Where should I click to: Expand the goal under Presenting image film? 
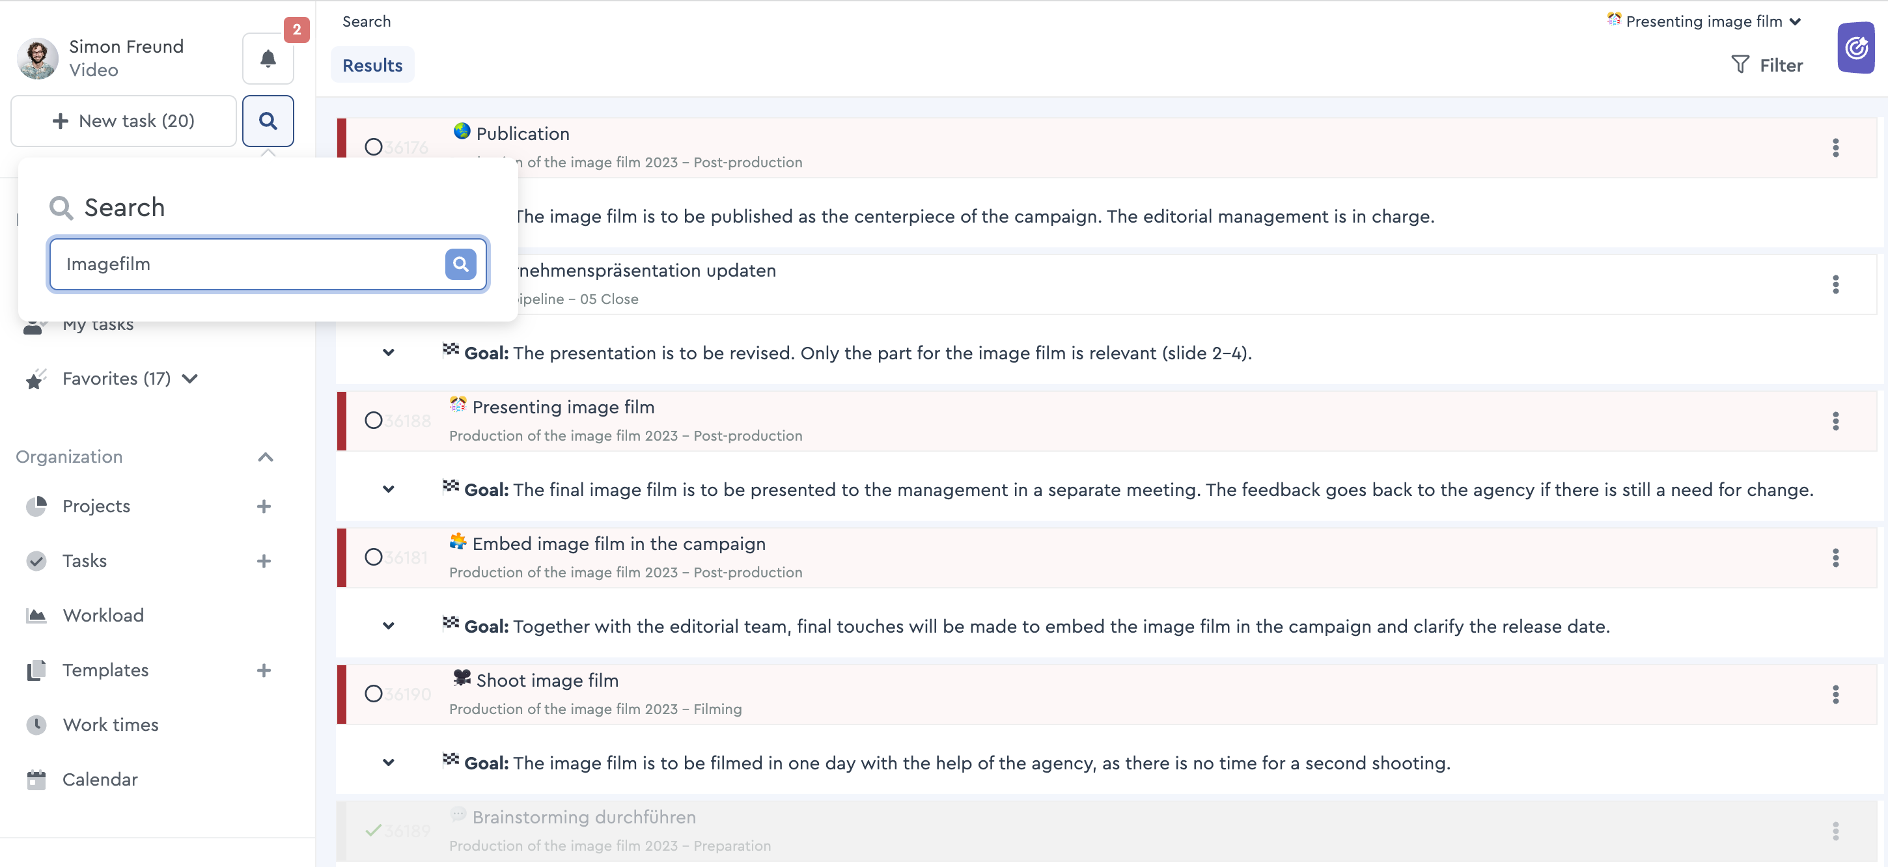click(389, 489)
